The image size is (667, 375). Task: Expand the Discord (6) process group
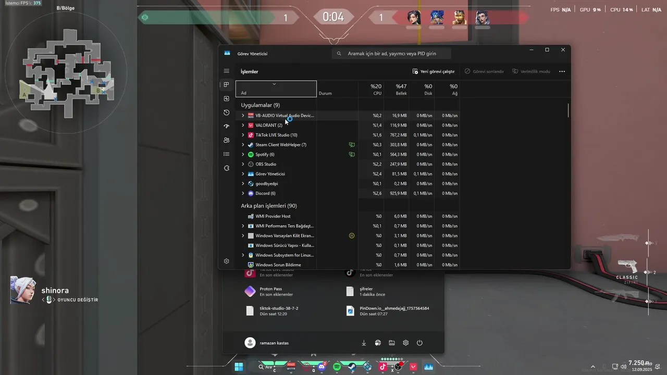point(243,194)
